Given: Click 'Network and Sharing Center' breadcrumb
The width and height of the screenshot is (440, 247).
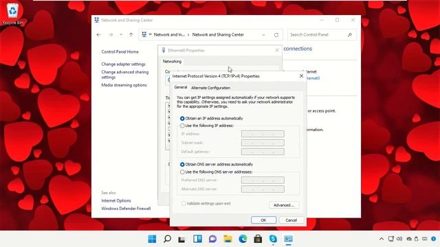Looking at the screenshot, I should (x=218, y=35).
